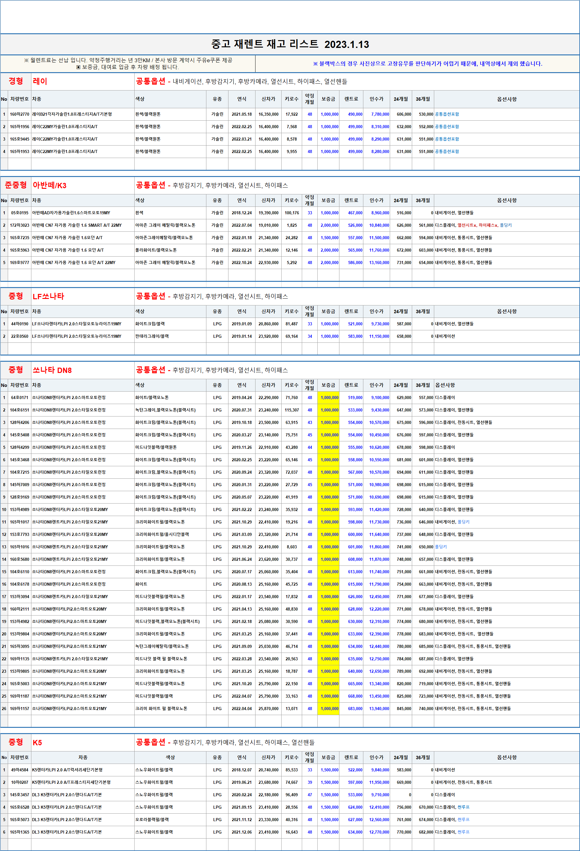Click the model cell '레이B21각자가솔린1.0프레스티지A/T기본형'
The image size is (580, 851).
pyautogui.click(x=72, y=114)
